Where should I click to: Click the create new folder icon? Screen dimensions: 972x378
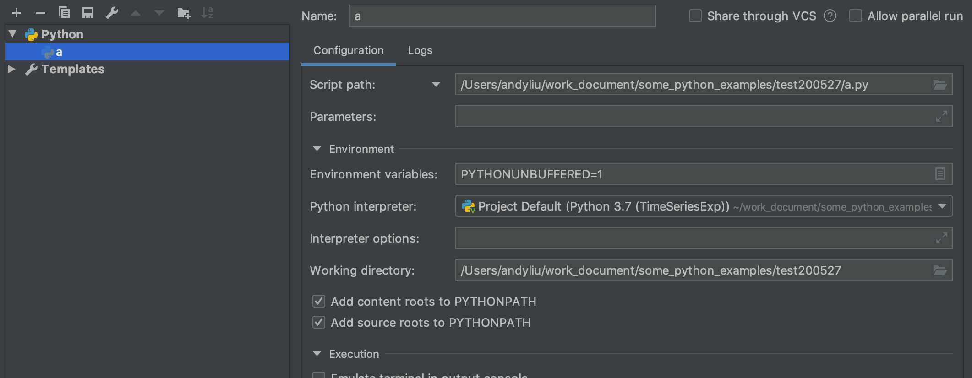[x=184, y=13]
